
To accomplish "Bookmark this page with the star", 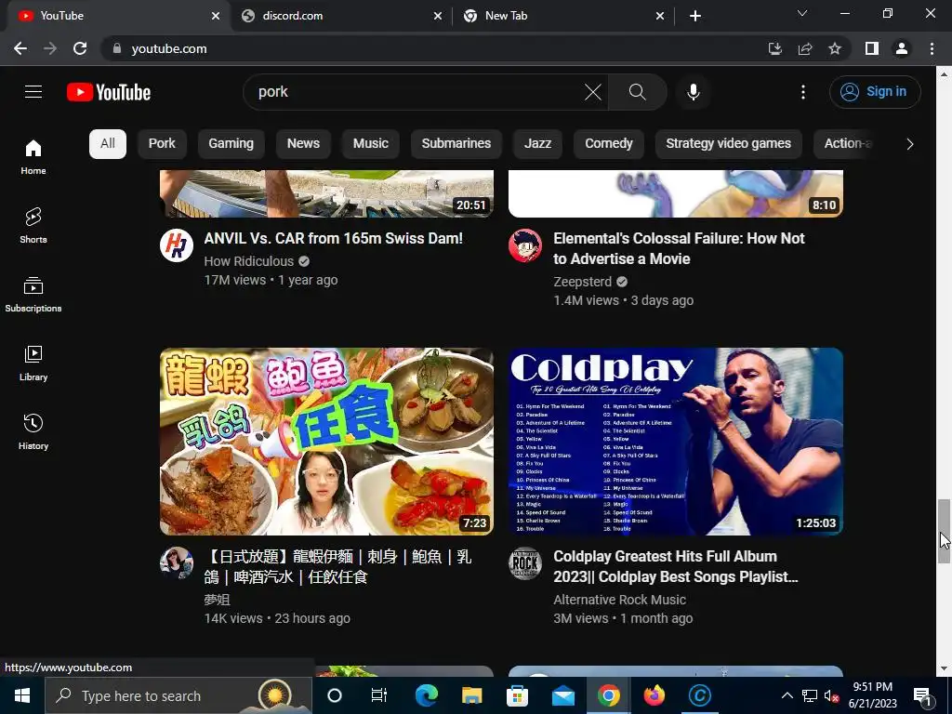I will 835,48.
